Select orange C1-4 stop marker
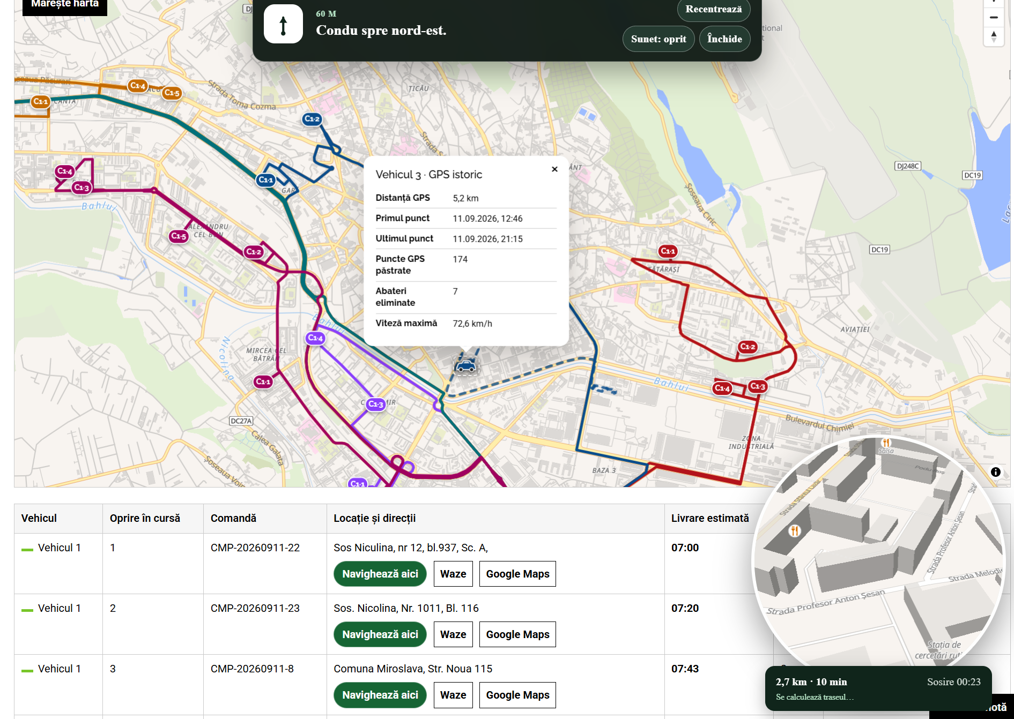Screen dimensions: 1014x719 click(x=138, y=85)
